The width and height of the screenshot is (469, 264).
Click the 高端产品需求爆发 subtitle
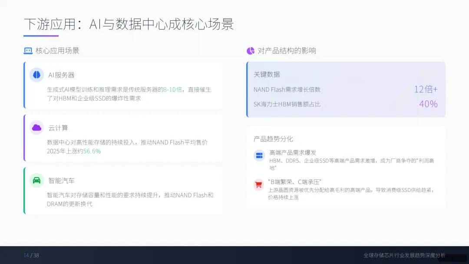pyautogui.click(x=293, y=152)
